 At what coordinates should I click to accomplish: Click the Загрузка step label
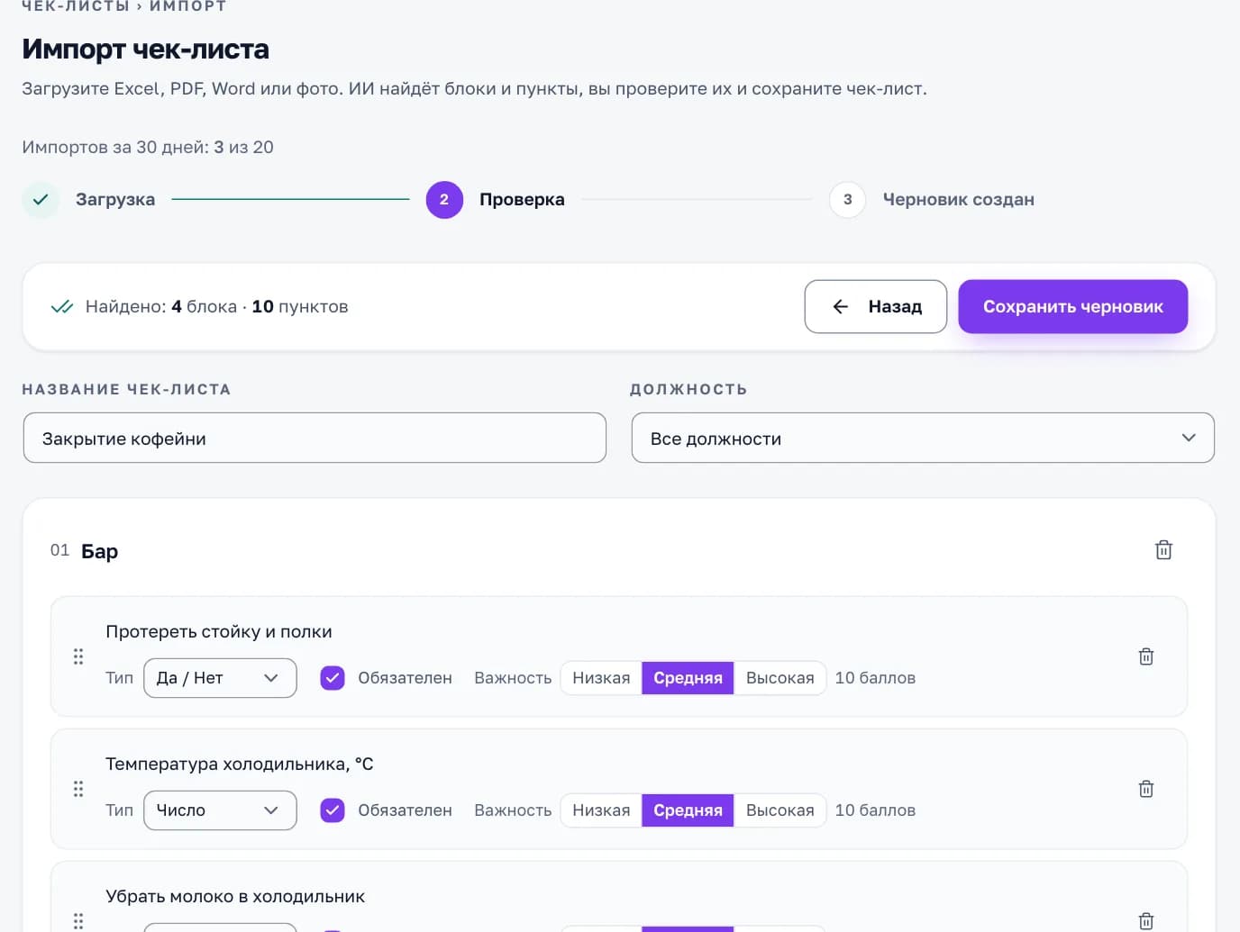click(x=115, y=199)
